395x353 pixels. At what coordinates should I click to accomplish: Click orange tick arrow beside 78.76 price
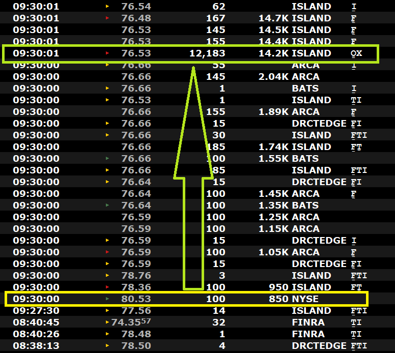[x=107, y=276]
